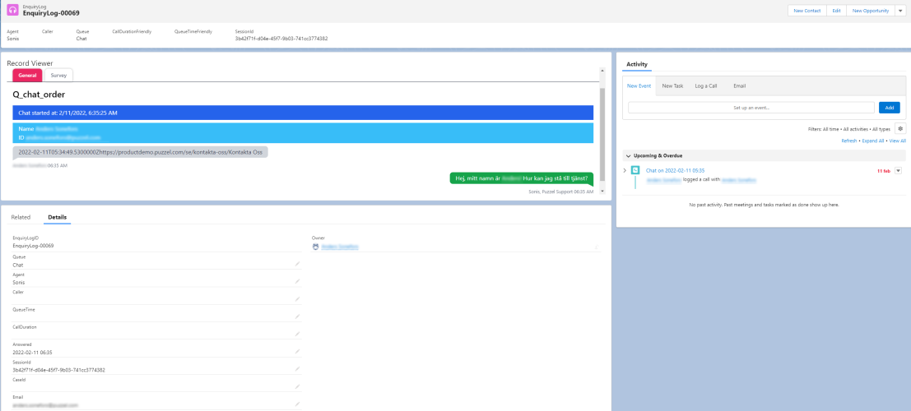Open the activity timeline settings gear
The height and width of the screenshot is (411, 911).
[899, 129]
